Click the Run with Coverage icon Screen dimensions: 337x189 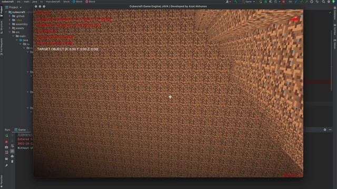click(x=271, y=2)
